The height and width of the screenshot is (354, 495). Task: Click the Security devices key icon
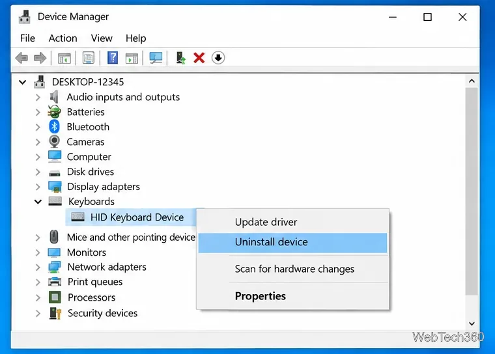pyautogui.click(x=55, y=313)
